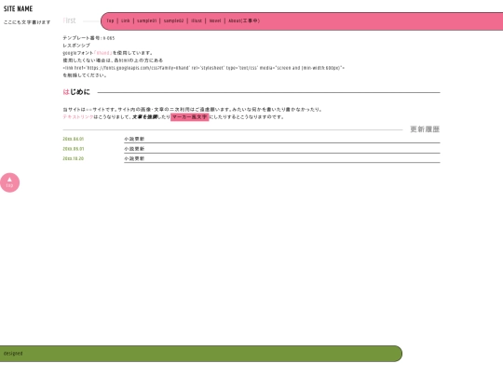Viewport: 503px width, 377px height.
Task: Open the Novel navigation item
Action: pos(215,20)
